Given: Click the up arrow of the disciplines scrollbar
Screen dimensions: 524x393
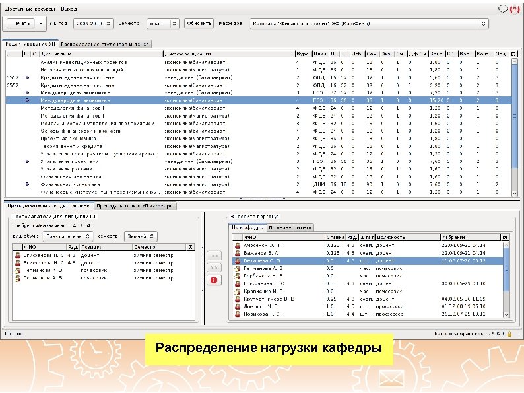Looking at the screenshot, I should [x=515, y=61].
